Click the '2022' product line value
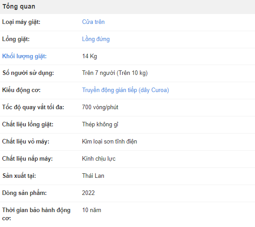255x227 pixels. tap(88, 193)
